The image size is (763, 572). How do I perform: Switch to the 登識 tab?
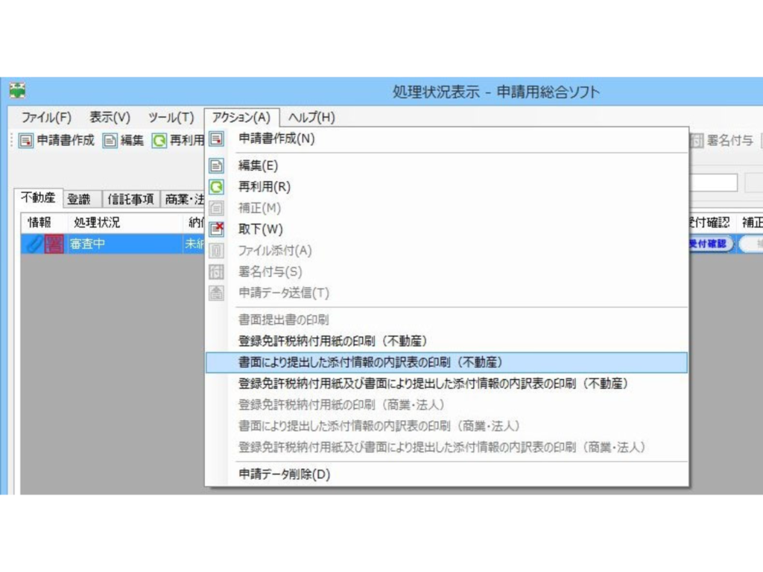[x=79, y=199]
